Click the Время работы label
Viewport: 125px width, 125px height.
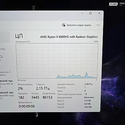point(25,102)
